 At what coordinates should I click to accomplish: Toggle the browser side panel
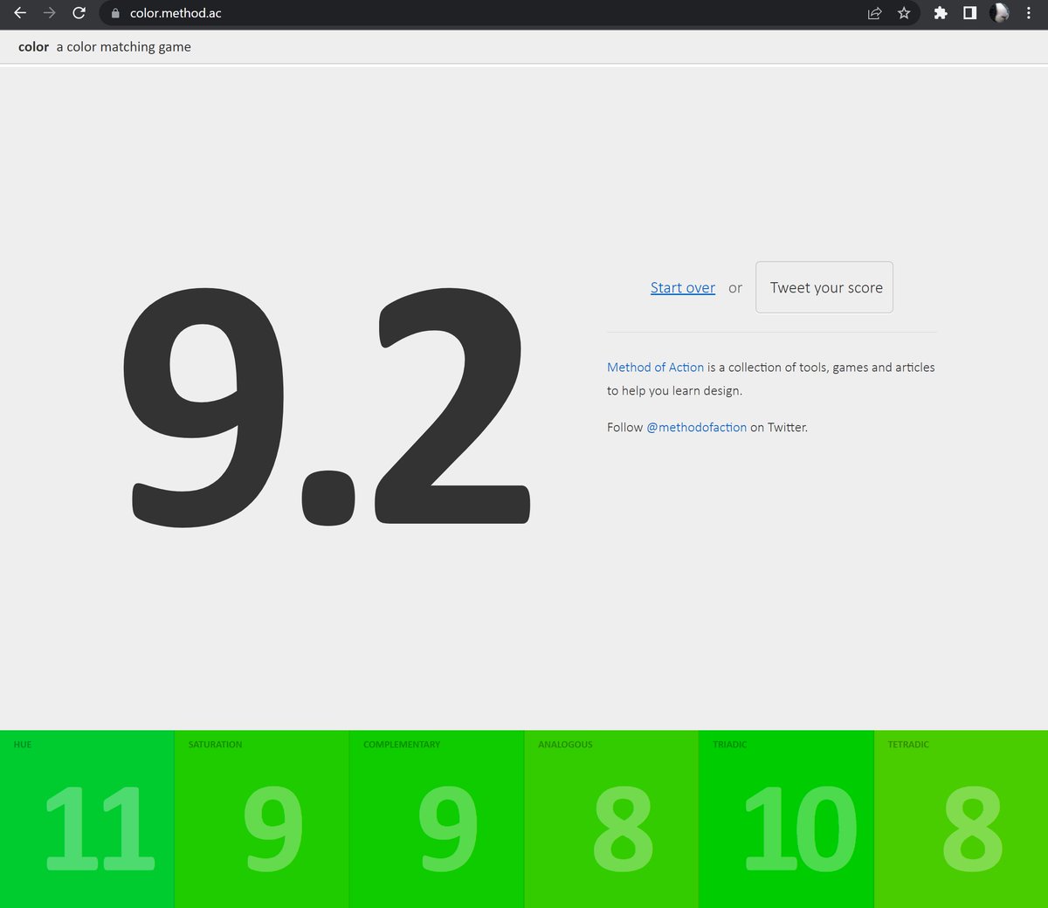(969, 13)
